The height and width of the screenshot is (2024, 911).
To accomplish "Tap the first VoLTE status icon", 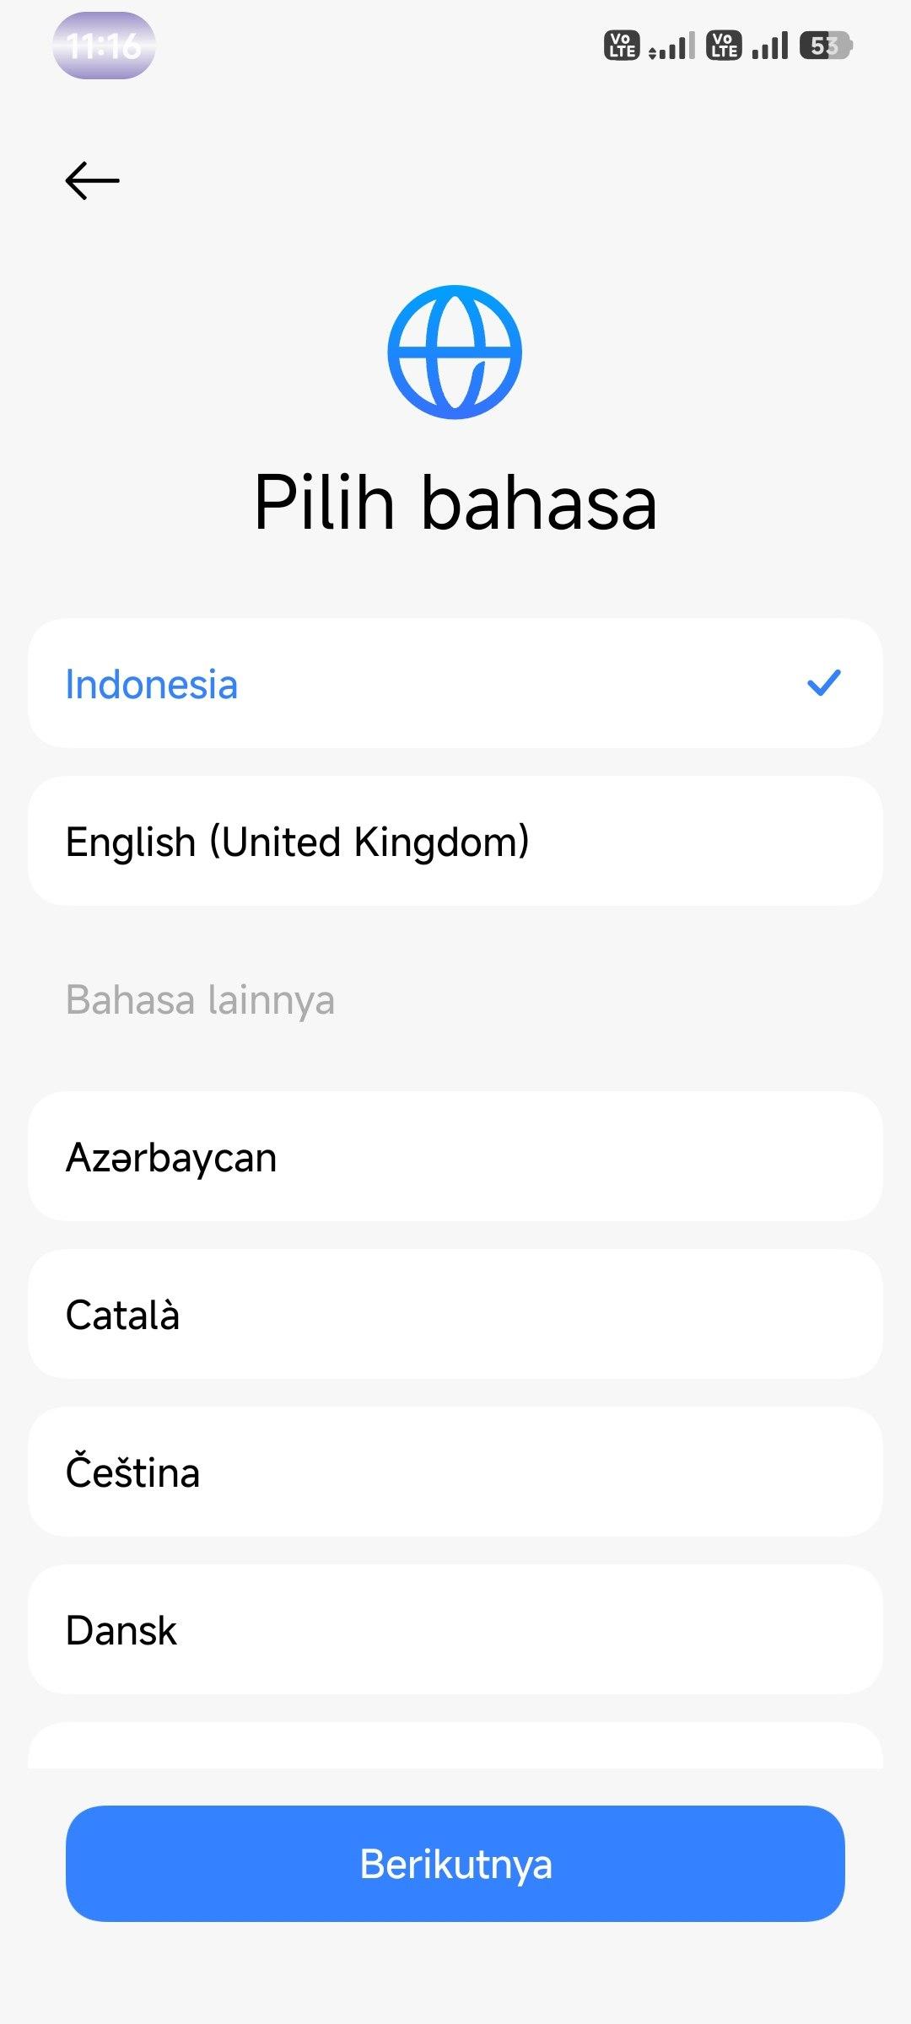I will point(622,46).
